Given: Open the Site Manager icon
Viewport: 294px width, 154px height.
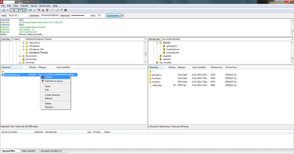Looking at the screenshot, I should click(x=3, y=10).
